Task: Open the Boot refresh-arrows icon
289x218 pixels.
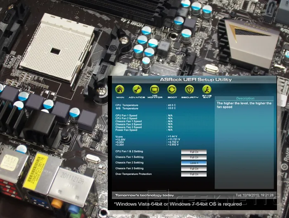Action: 172,90
